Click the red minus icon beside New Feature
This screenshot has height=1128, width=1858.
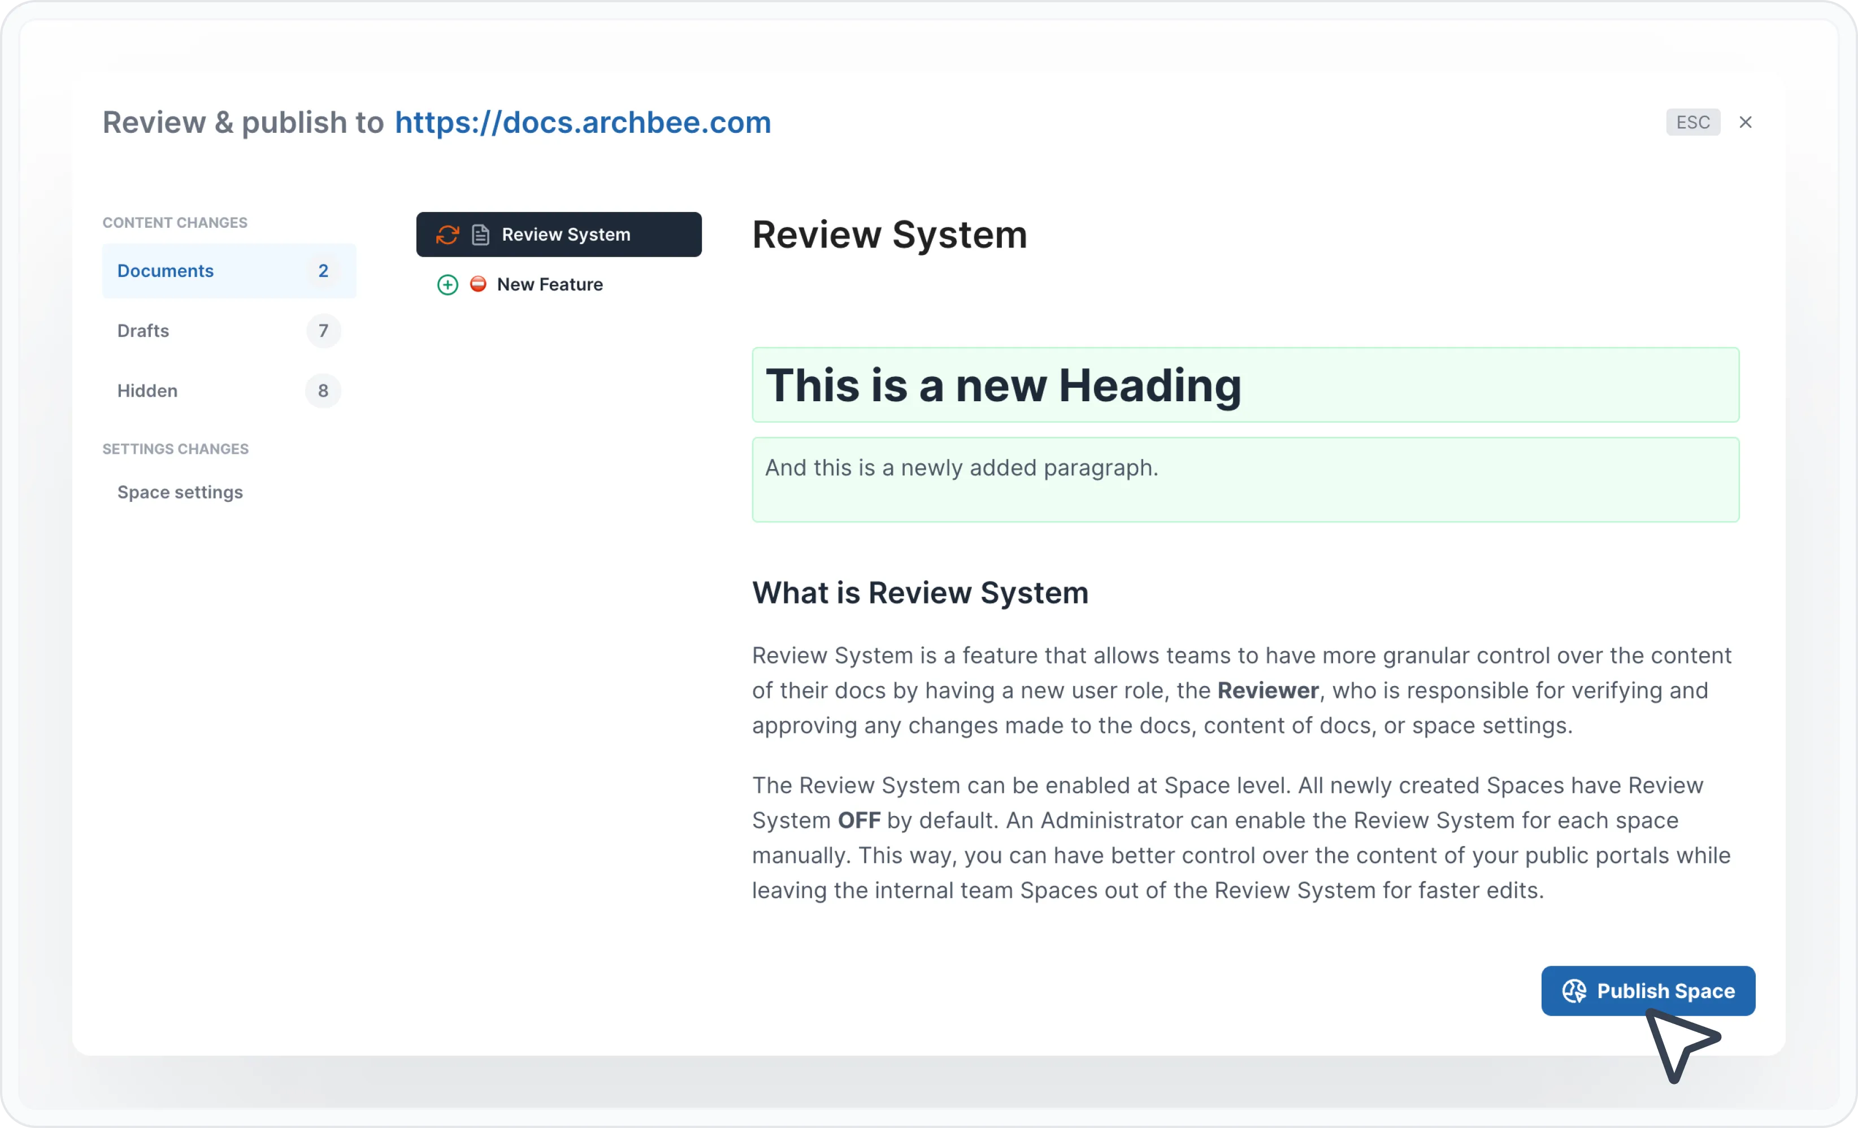(478, 284)
